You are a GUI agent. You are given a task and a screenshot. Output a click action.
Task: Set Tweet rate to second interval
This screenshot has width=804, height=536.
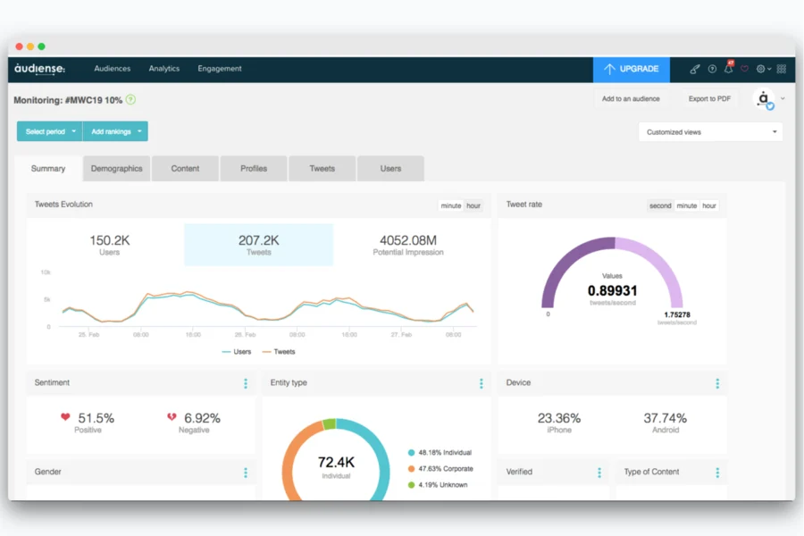pos(660,205)
